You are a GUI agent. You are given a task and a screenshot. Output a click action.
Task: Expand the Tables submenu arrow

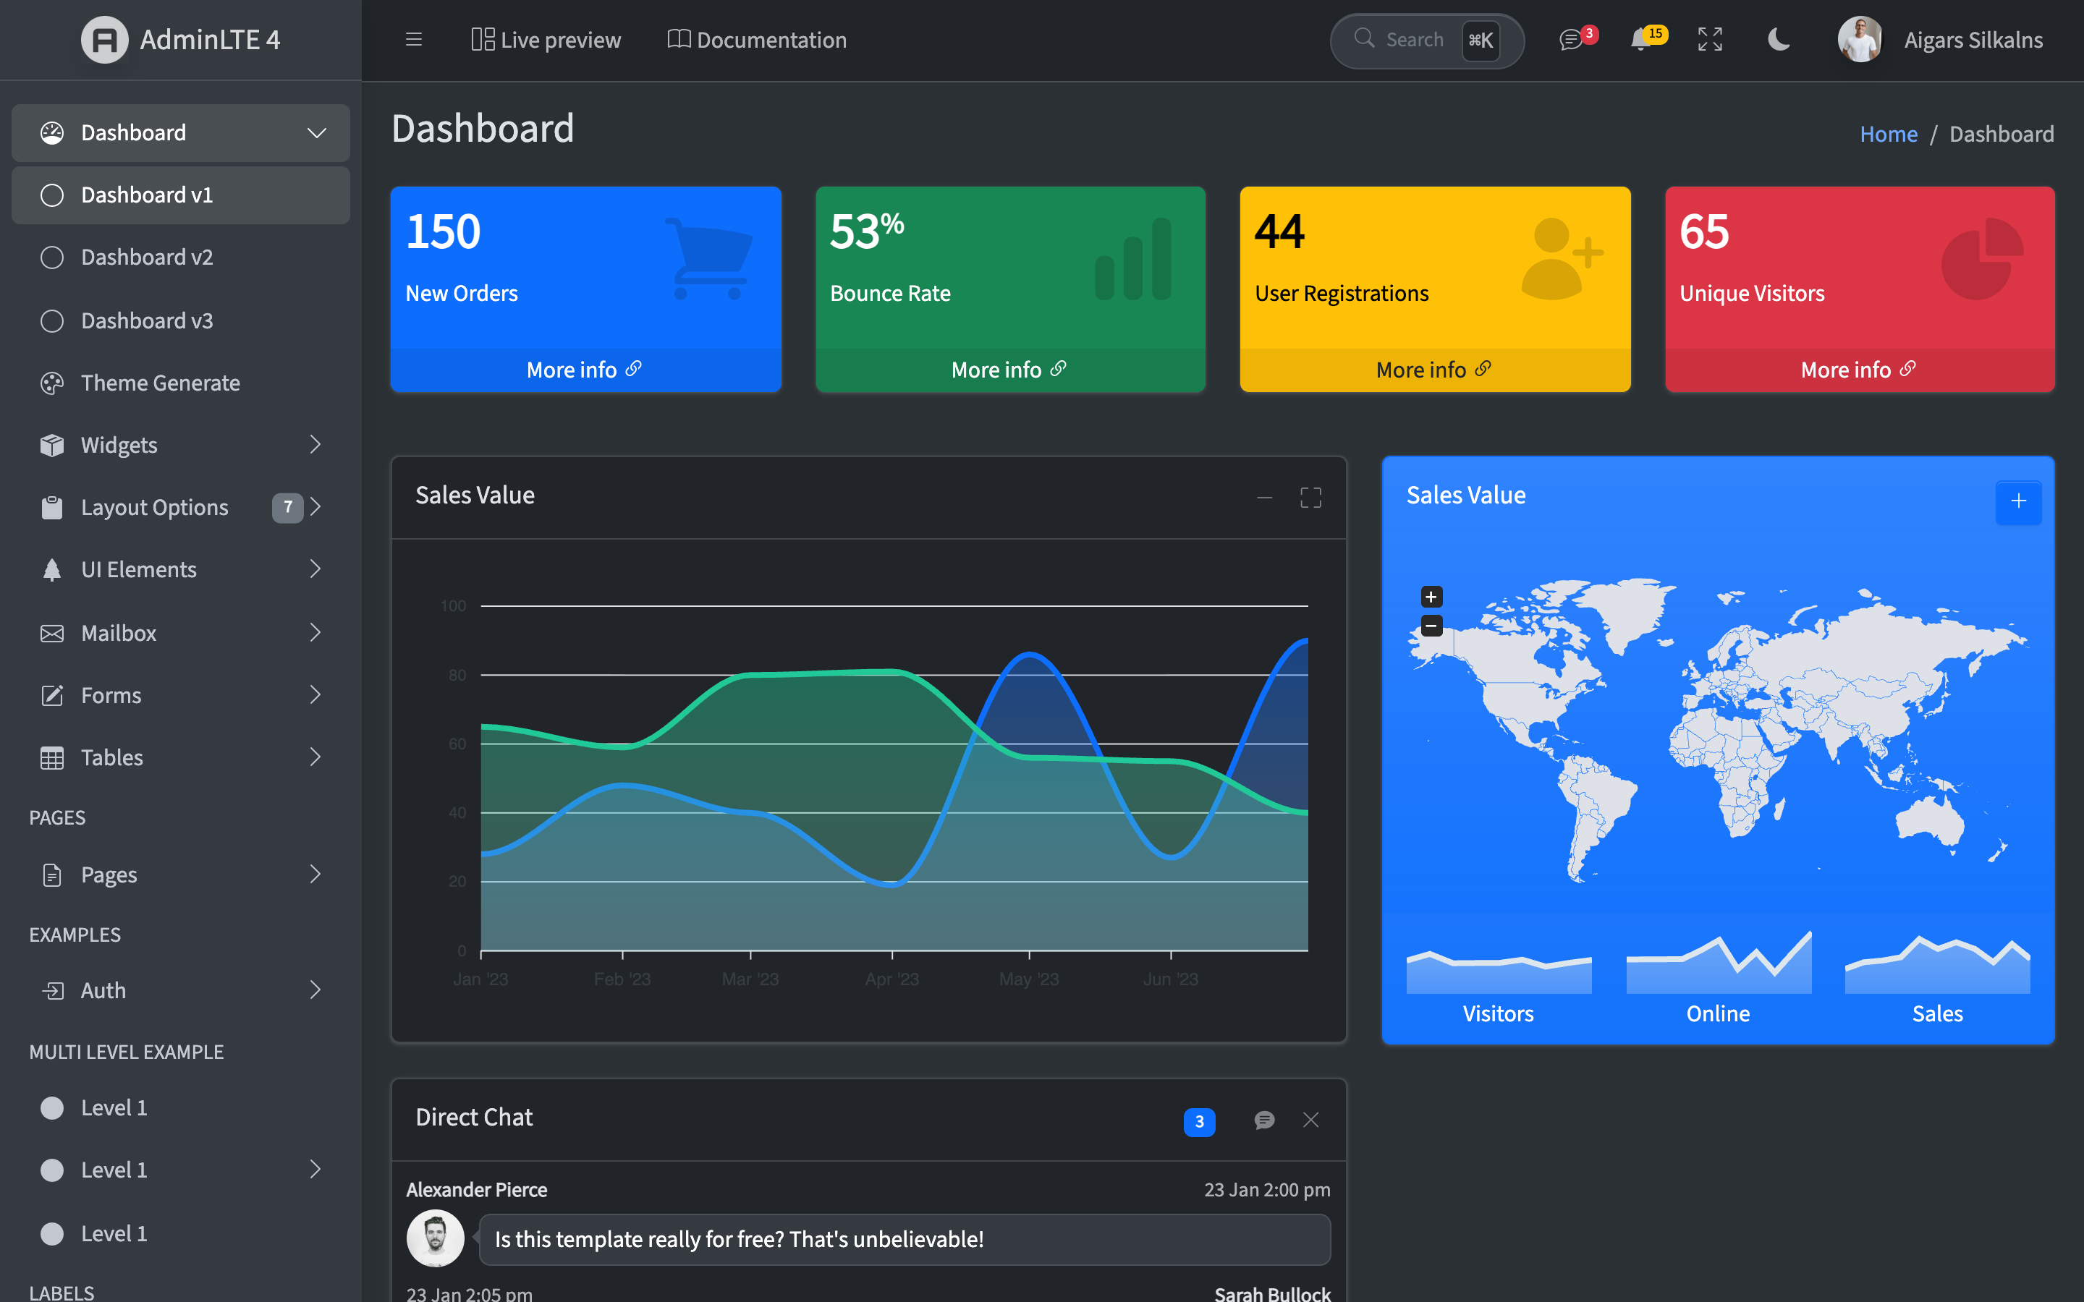click(315, 757)
